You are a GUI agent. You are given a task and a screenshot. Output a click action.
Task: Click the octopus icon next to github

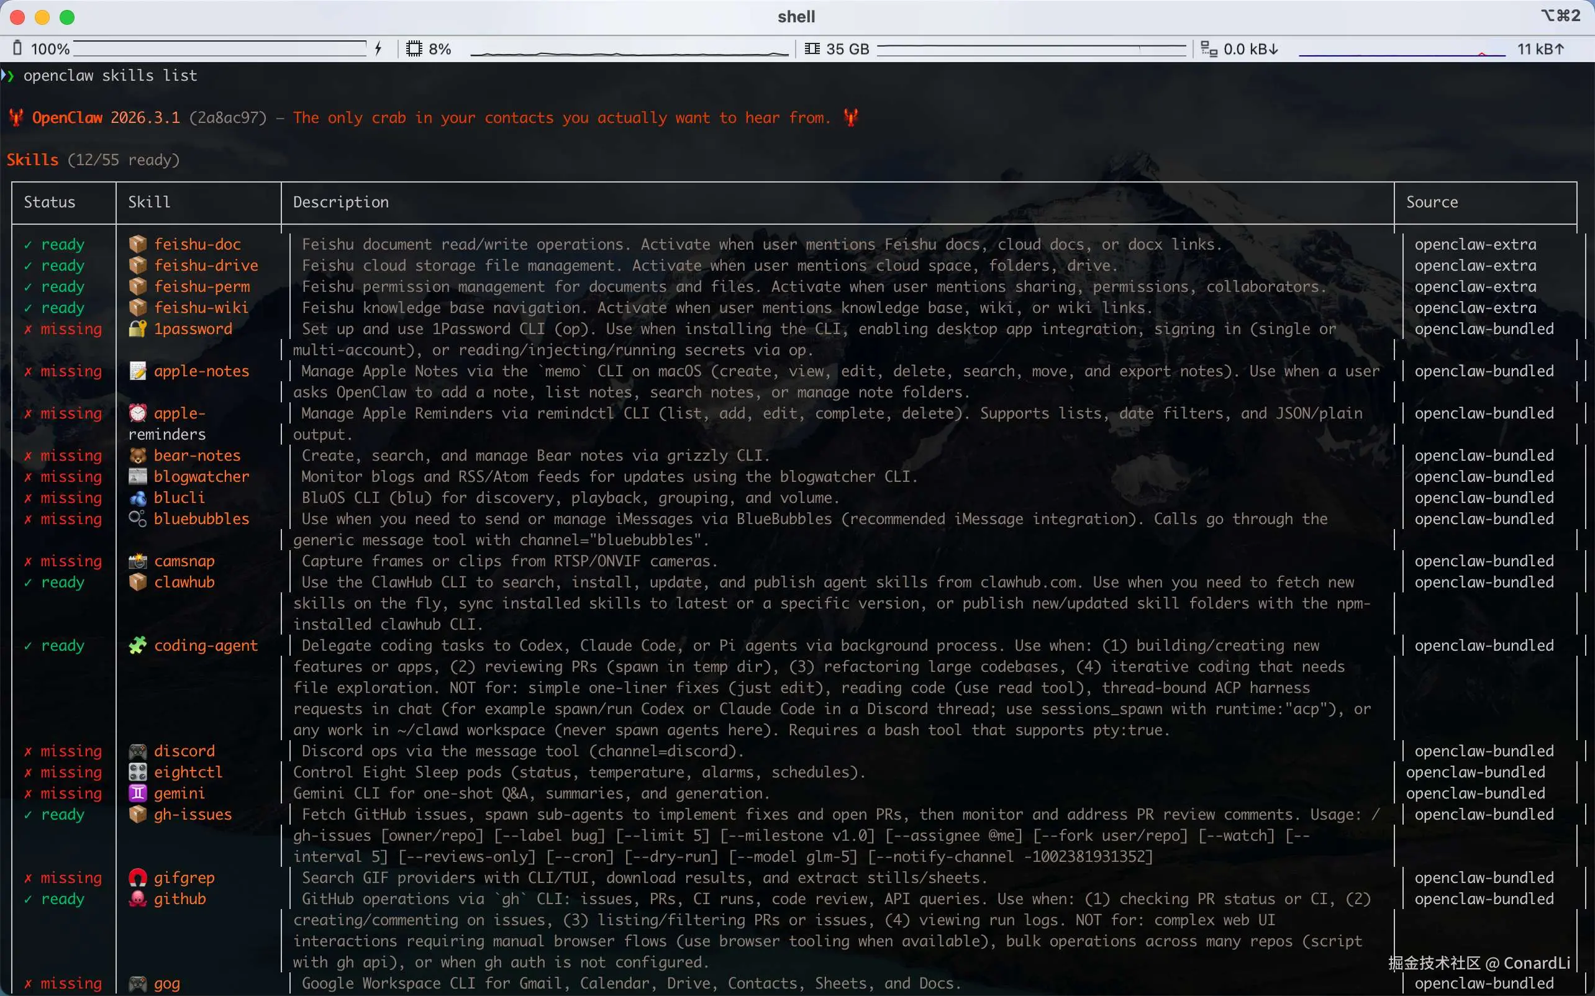(138, 899)
